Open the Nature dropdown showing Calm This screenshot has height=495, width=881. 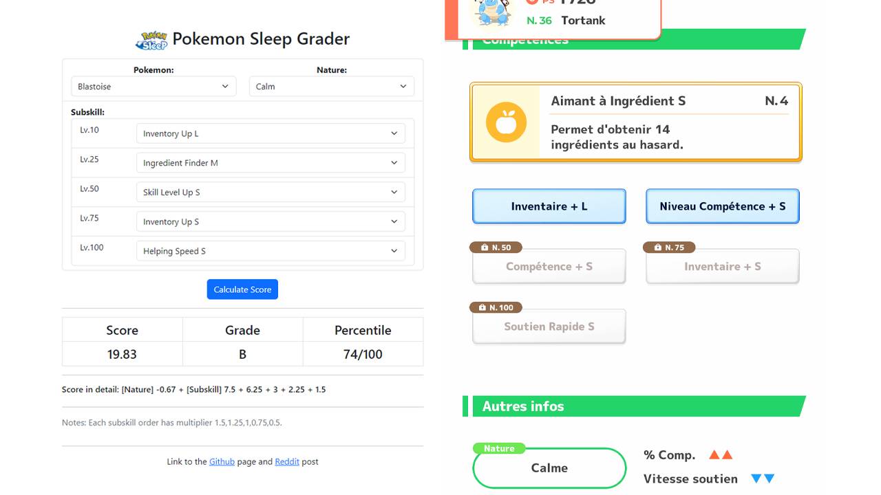(332, 86)
